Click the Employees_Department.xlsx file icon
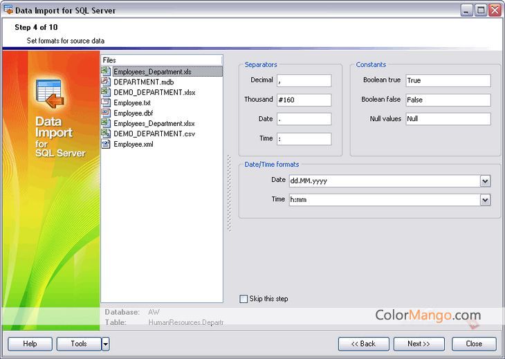Screen dimensions: 505x359 point(106,123)
